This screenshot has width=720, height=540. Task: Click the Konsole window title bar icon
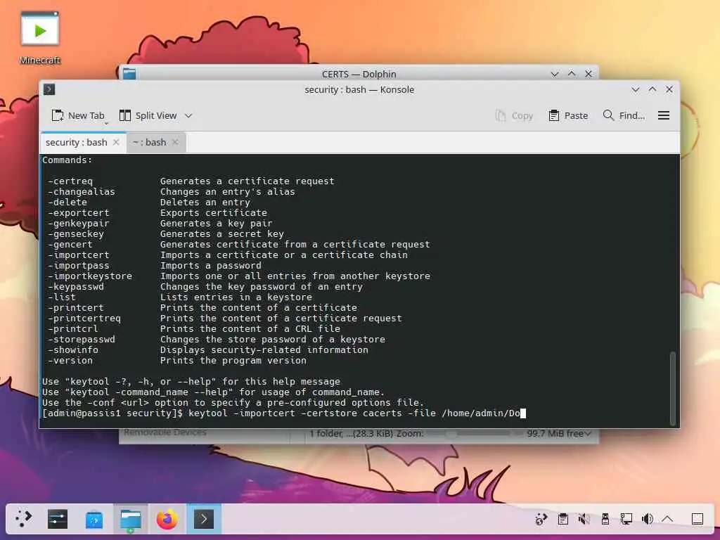click(49, 89)
